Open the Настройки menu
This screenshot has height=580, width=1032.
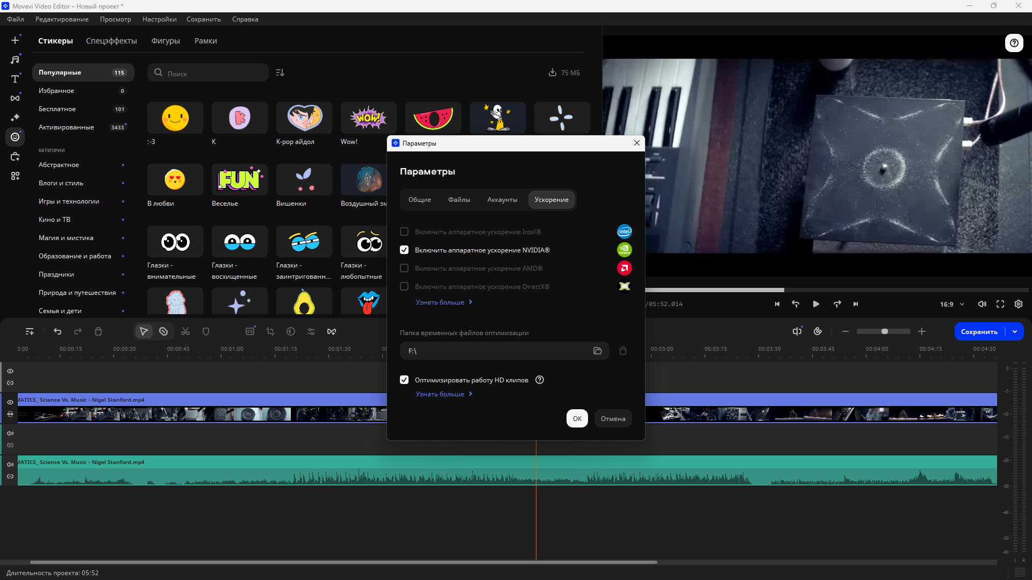coord(159,19)
